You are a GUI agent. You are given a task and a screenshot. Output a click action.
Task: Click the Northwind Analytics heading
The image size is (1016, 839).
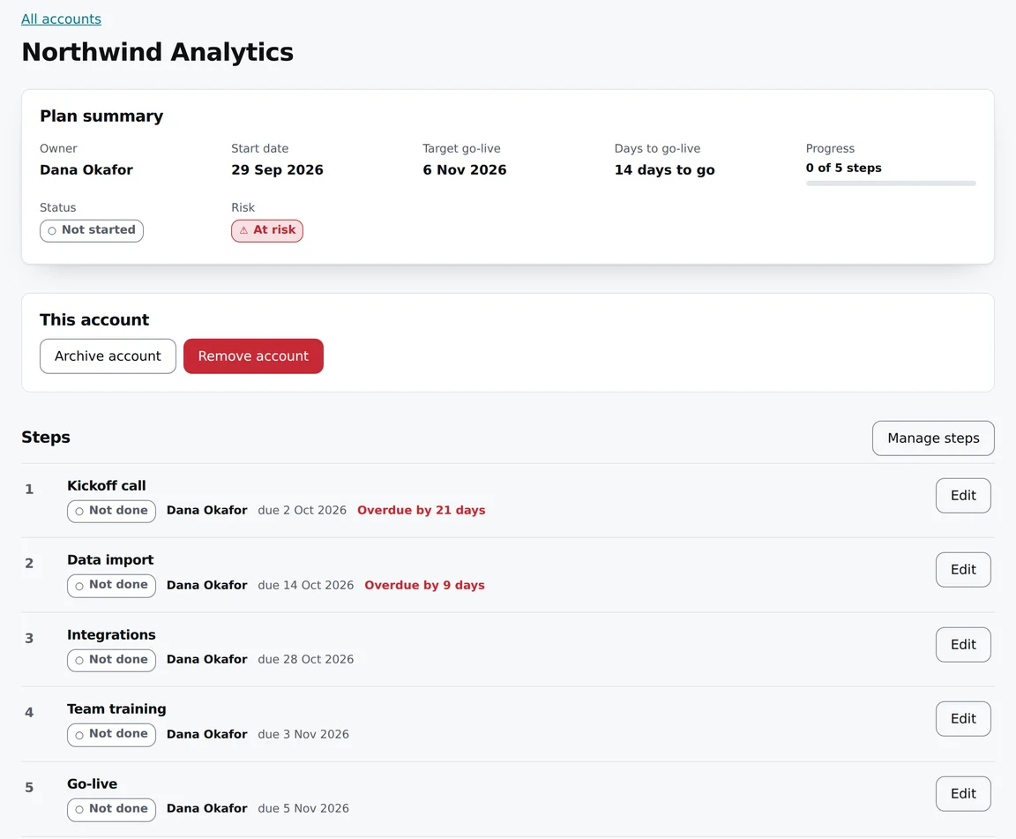point(158,52)
